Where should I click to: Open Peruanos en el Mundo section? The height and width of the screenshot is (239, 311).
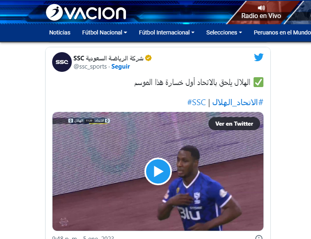(282, 32)
